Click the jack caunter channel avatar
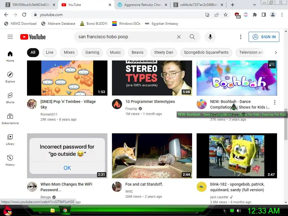The width and height of the screenshot is (288, 216). pyautogui.click(x=201, y=187)
